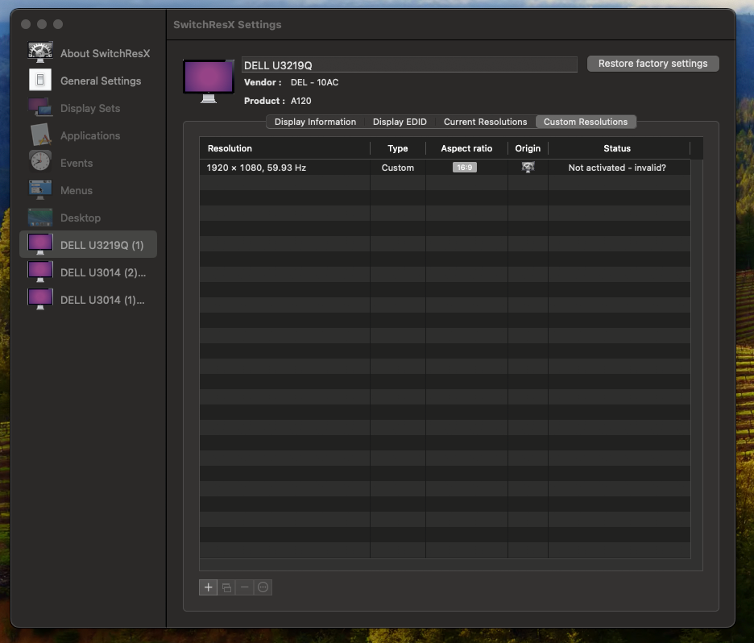Screen dimensions: 754x643
Task: Open About SwitchResX icon in sidebar
Action: [40, 52]
